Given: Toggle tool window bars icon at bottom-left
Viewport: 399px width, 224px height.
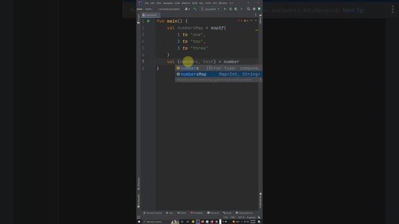Looking at the screenshot, I should (138, 217).
